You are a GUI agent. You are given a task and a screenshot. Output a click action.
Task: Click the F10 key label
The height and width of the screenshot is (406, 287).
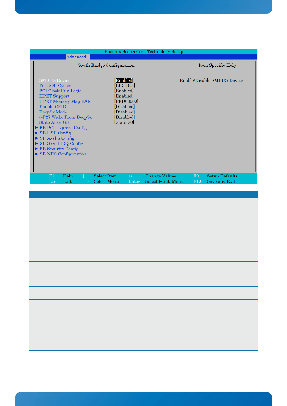[x=197, y=181]
